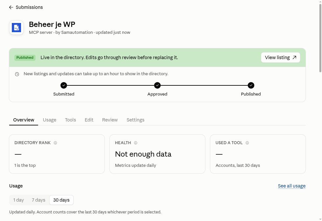Click the Approved step checkmark
Viewport: 322px width, 221px height.
coord(157,85)
